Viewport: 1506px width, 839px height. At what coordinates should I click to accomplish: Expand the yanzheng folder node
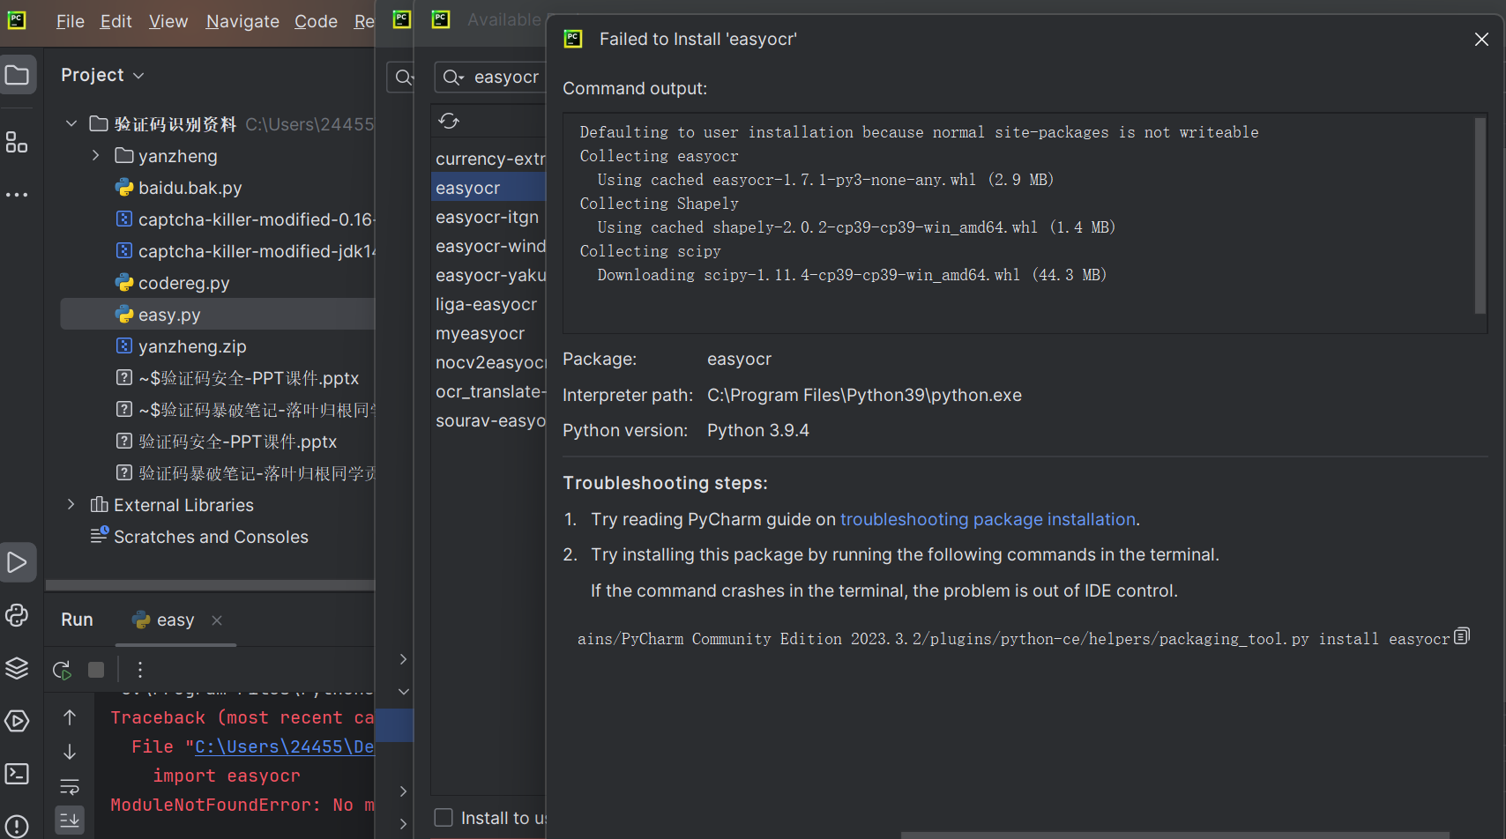[96, 155]
